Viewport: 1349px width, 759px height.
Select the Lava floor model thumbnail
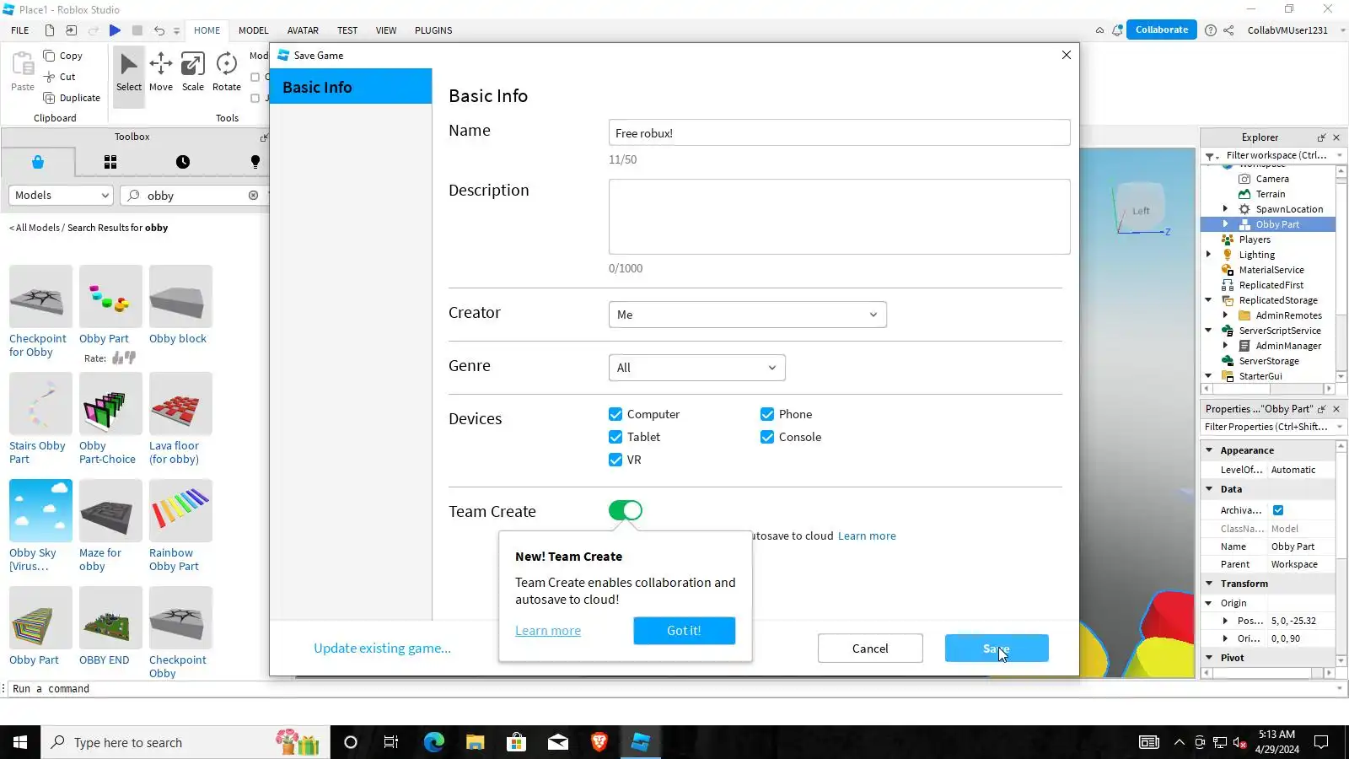point(180,403)
